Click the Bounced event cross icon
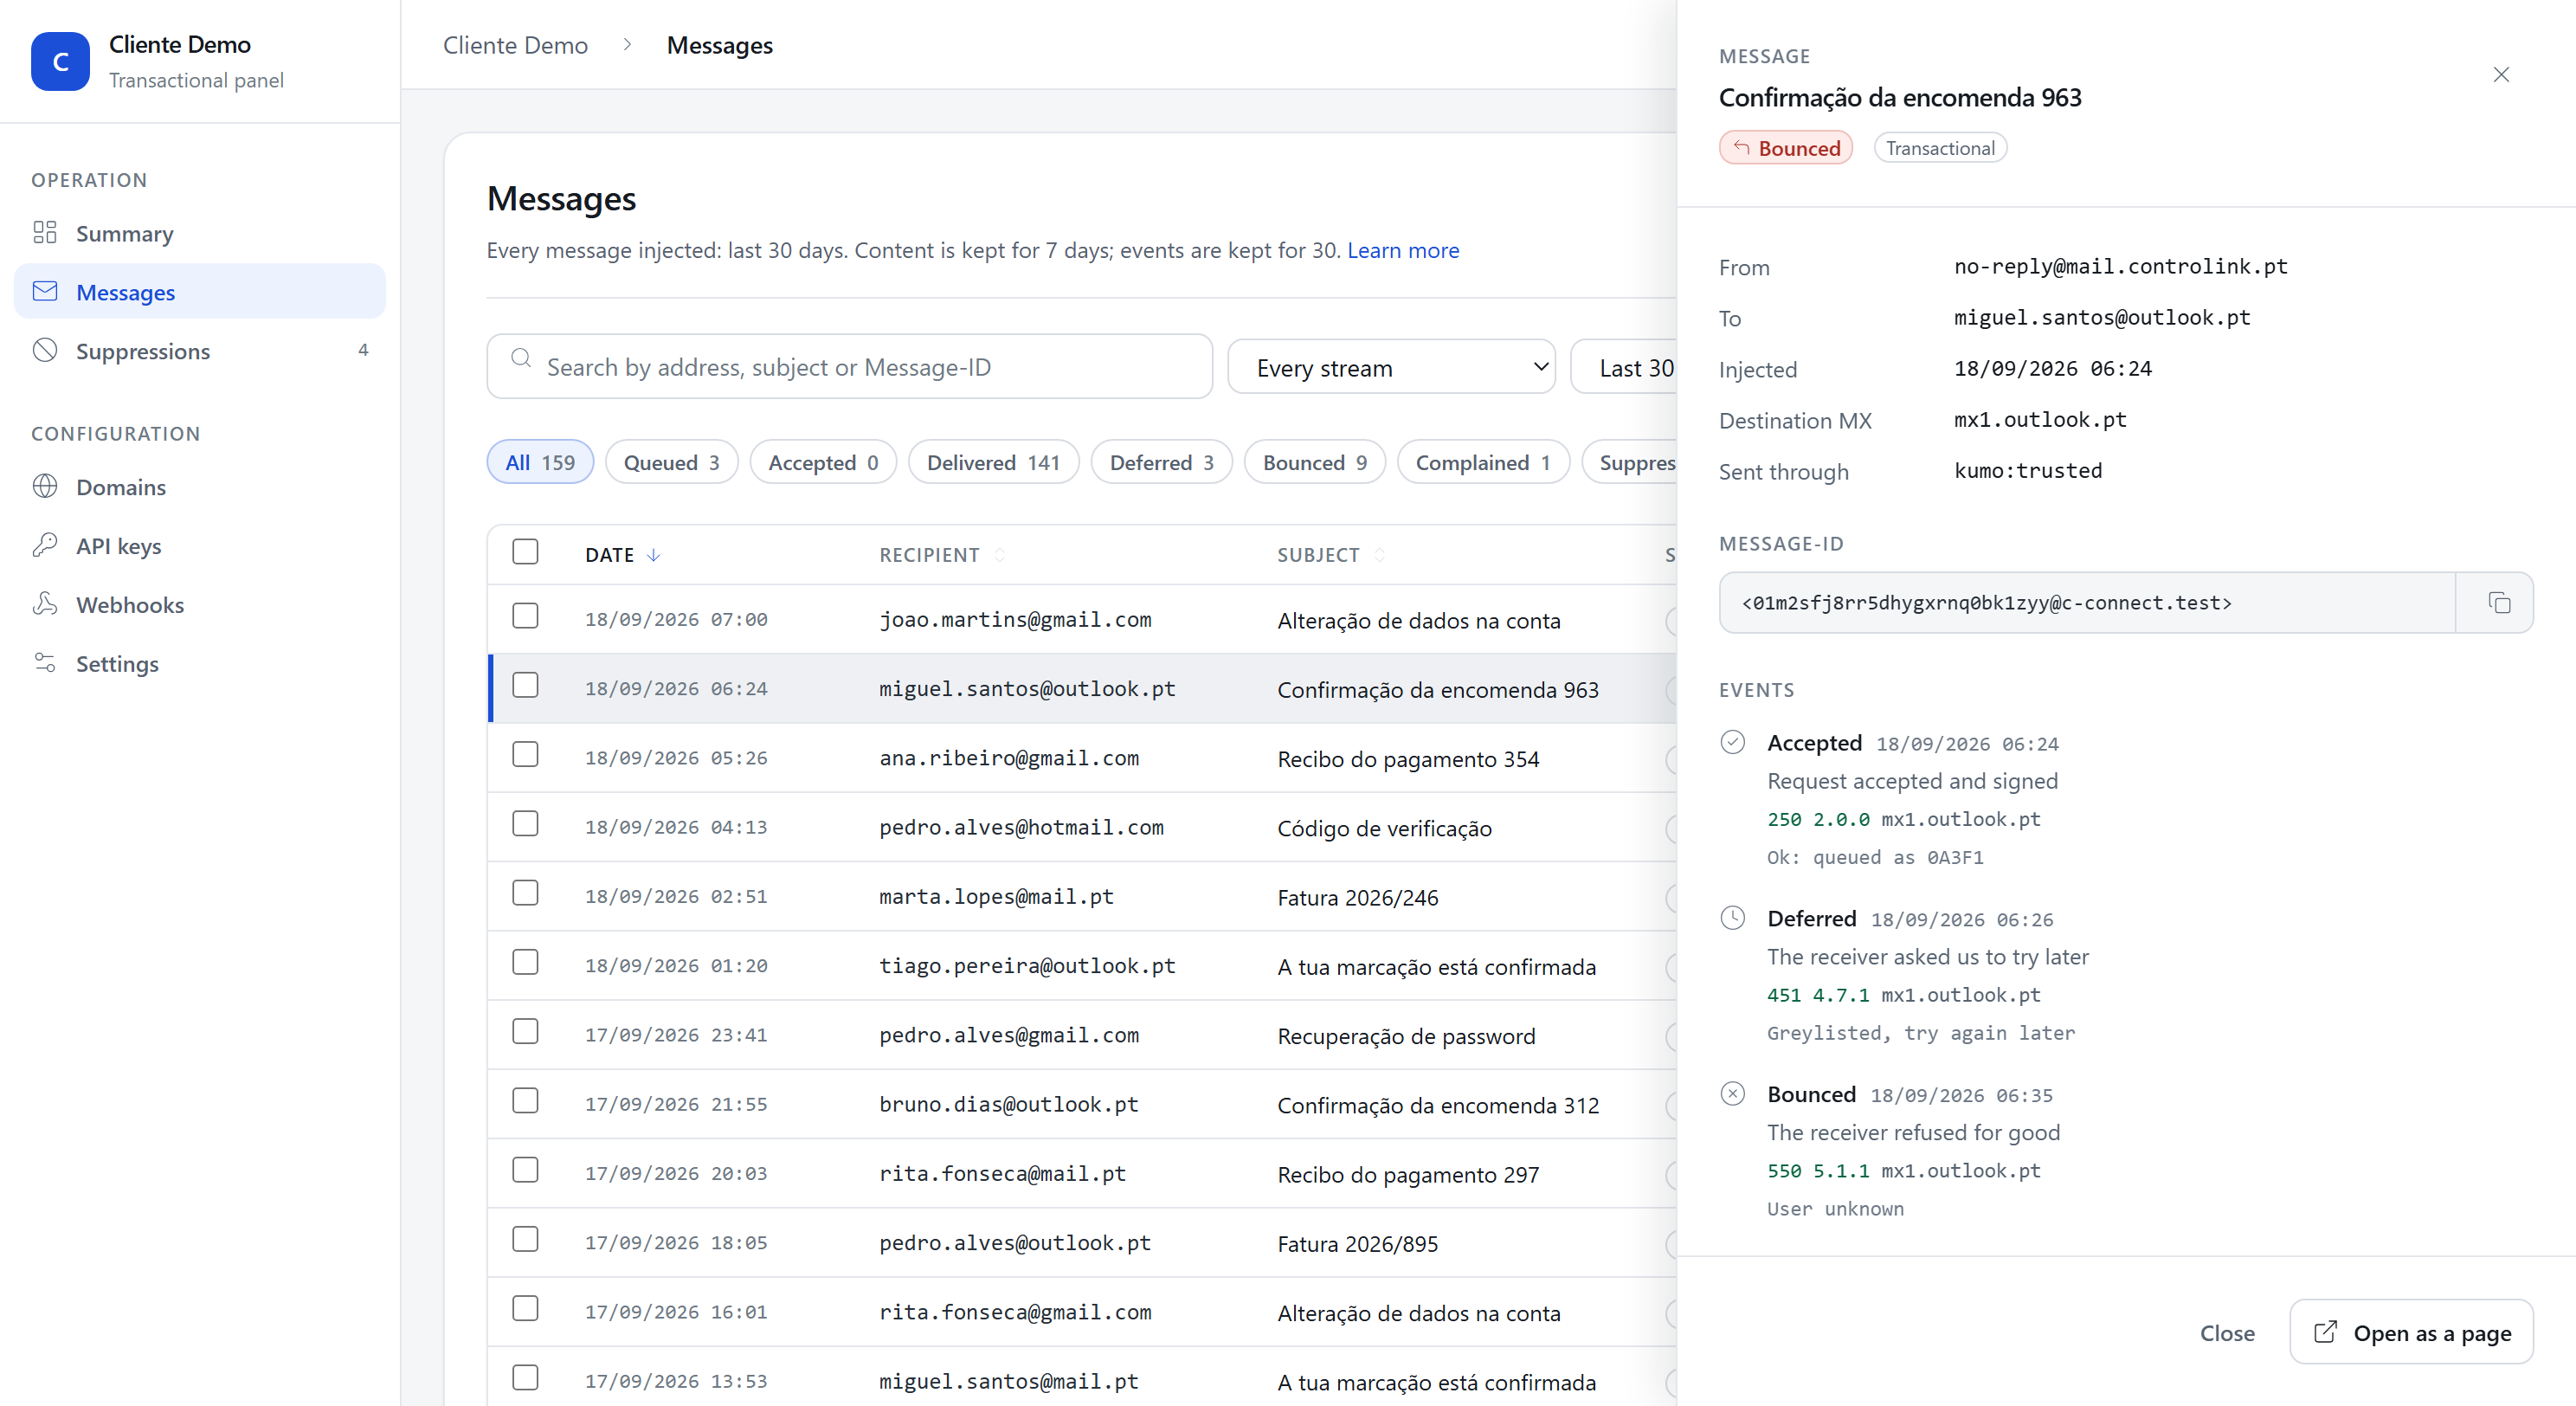 pos(1733,1094)
